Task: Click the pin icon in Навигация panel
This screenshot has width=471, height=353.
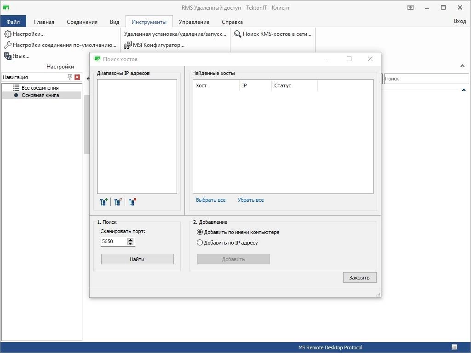Action: point(70,77)
